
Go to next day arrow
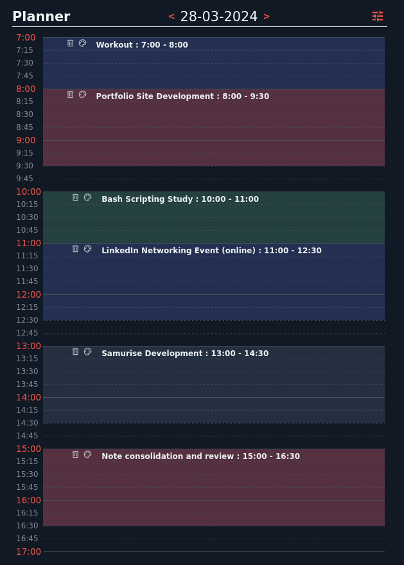pos(267,17)
